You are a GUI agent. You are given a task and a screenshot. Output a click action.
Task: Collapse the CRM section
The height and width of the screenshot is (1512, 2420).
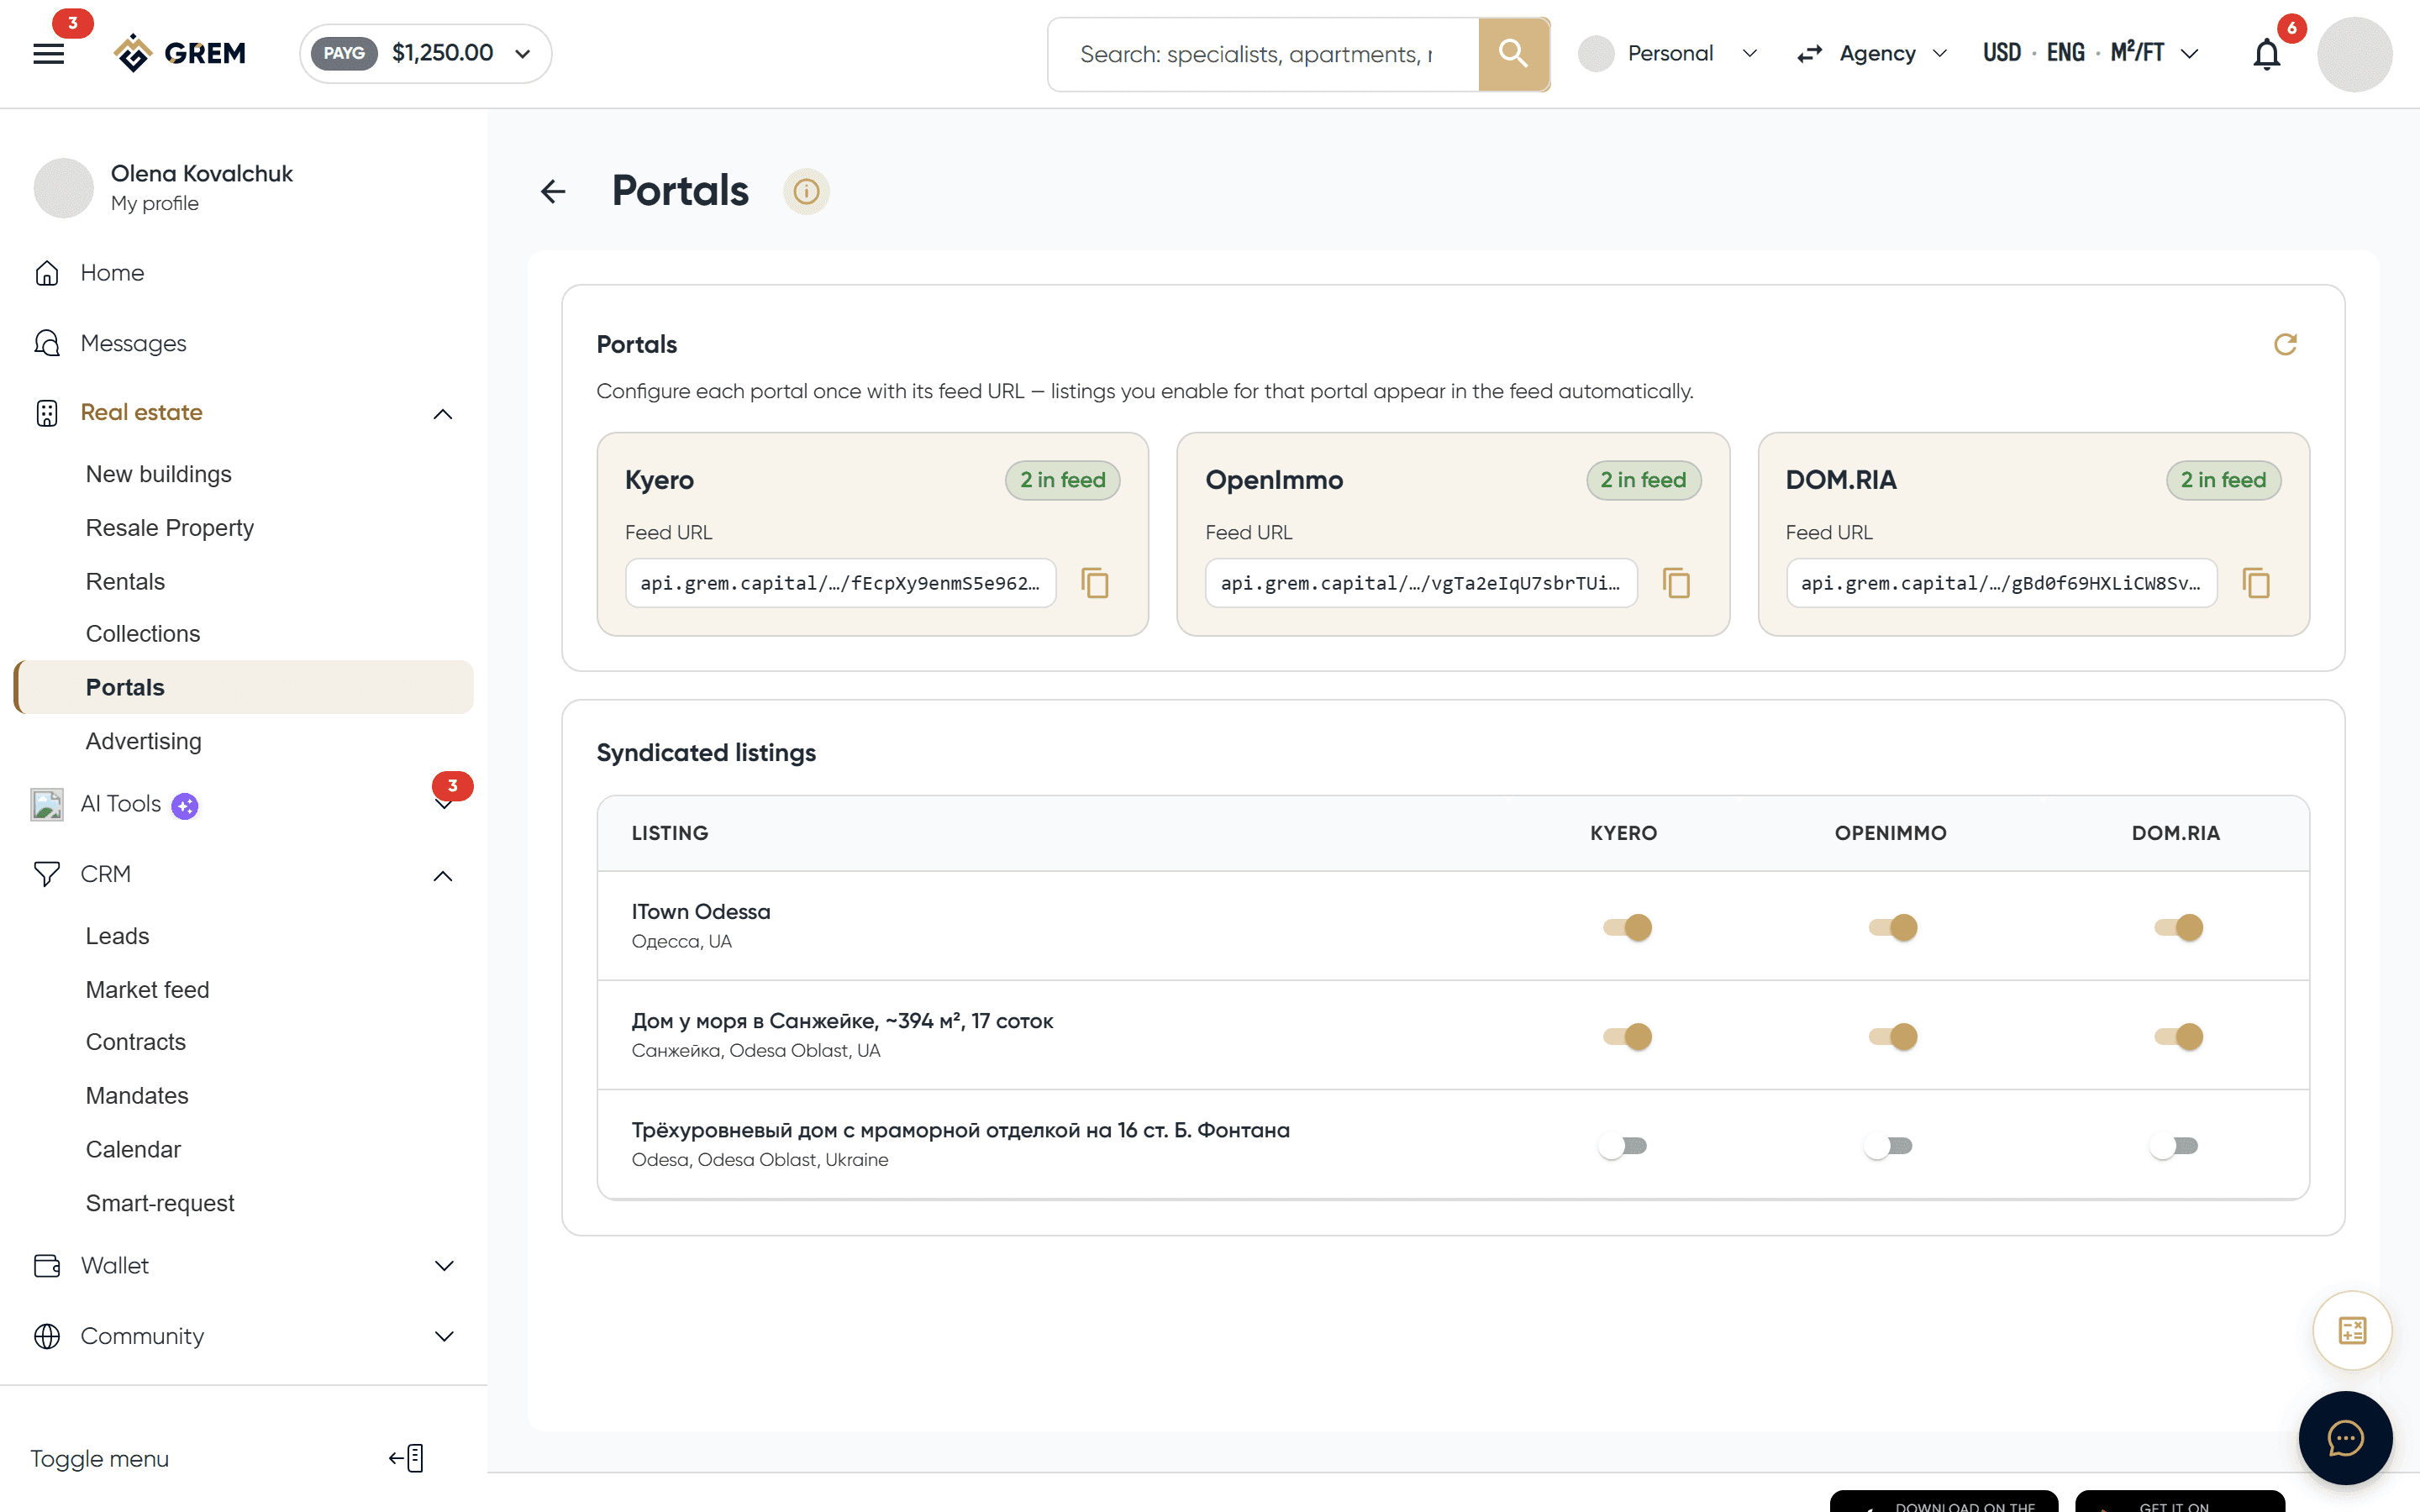pos(443,875)
